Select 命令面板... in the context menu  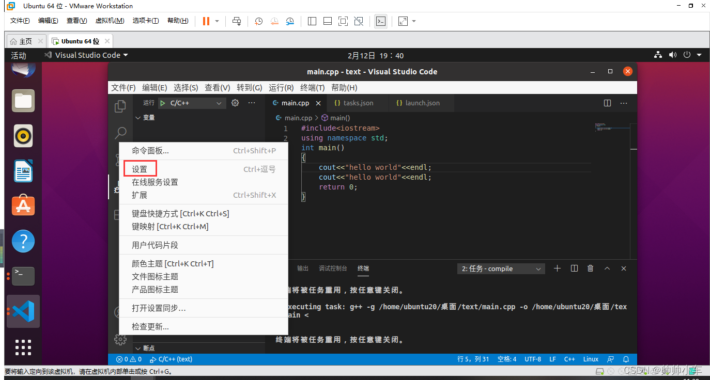204,151
